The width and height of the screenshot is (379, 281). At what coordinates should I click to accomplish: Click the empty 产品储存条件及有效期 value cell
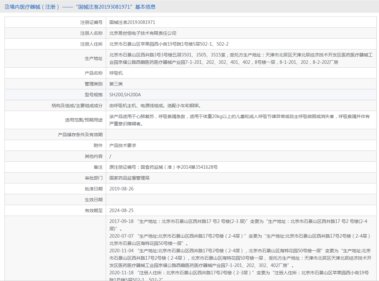(x=241, y=135)
